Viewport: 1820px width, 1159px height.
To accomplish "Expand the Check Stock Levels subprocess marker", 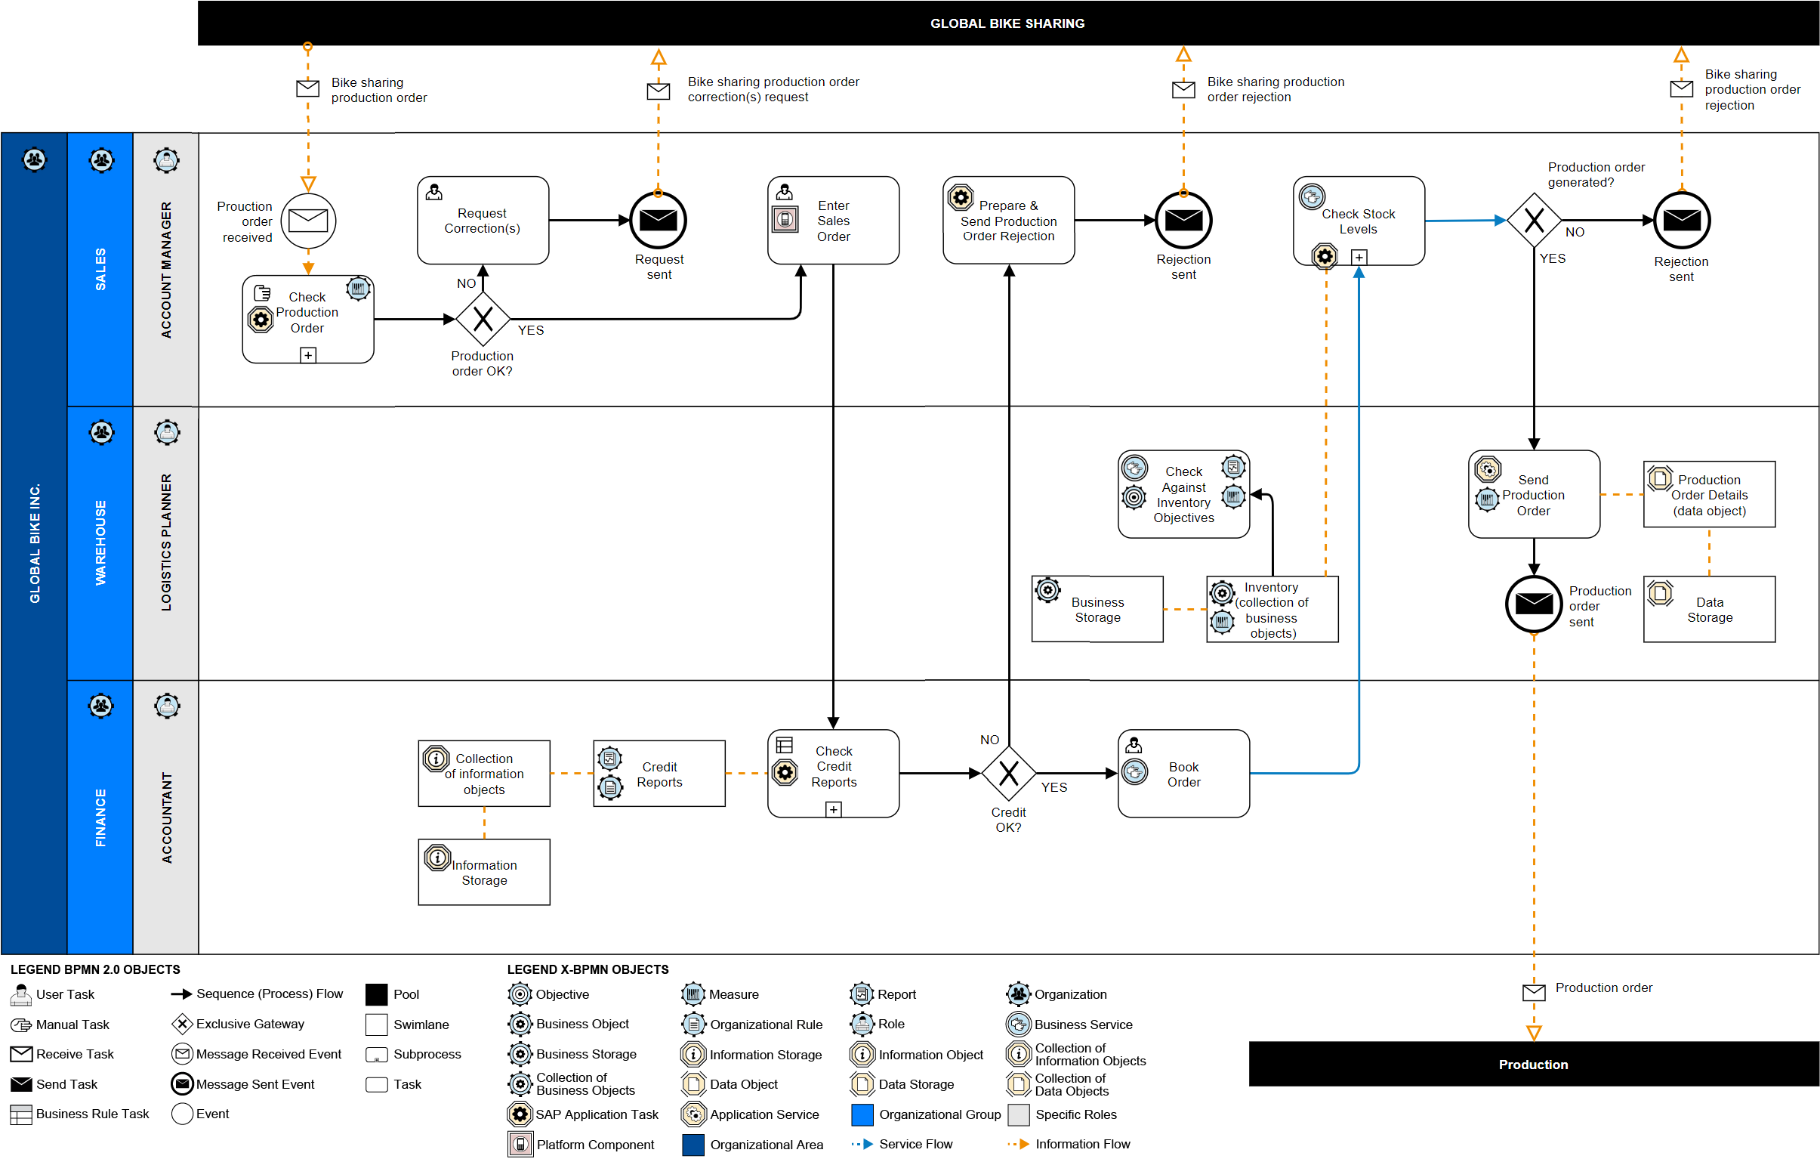I will tap(1359, 257).
